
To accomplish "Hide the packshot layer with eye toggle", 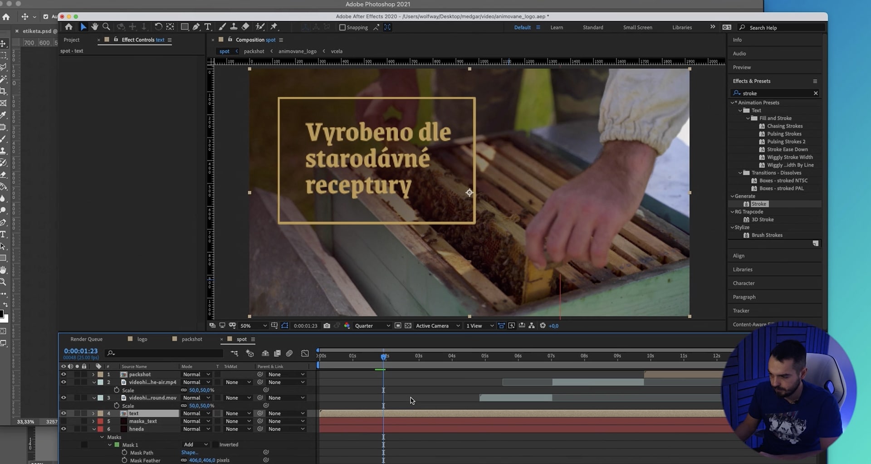I will pyautogui.click(x=64, y=375).
